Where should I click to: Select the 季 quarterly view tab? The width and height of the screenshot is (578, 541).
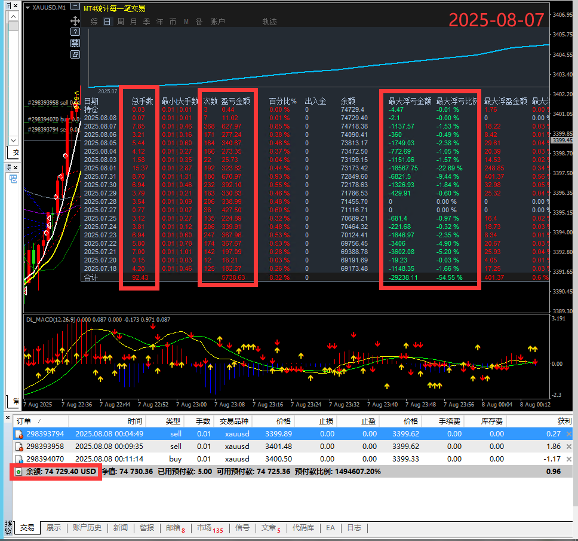pos(146,22)
